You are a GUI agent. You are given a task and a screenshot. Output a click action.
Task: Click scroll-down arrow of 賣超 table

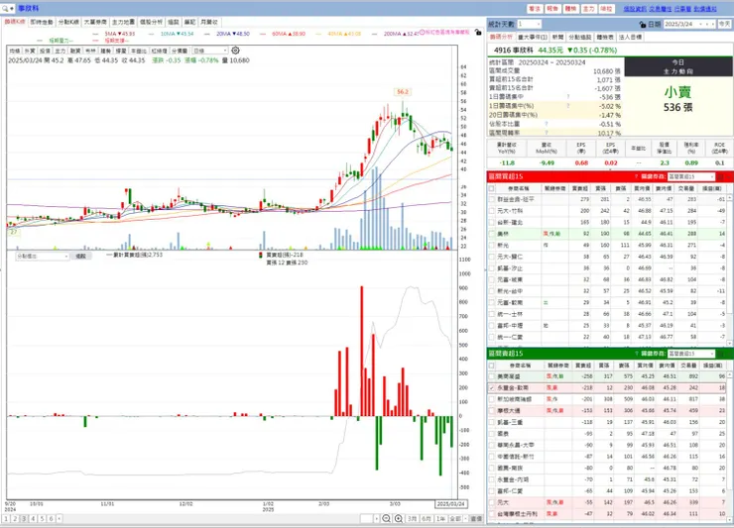click(730, 519)
